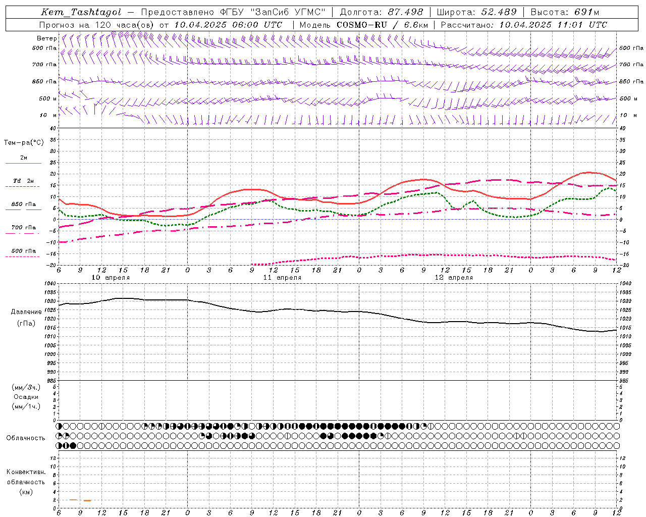Click the 700 гПа entry in temperature legend

coord(24,228)
